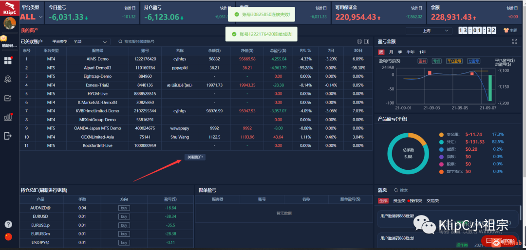Viewport: 526px width, 250px height.
Task: Select the OANDA-Japan MT5 Demo row
Action: point(196,128)
